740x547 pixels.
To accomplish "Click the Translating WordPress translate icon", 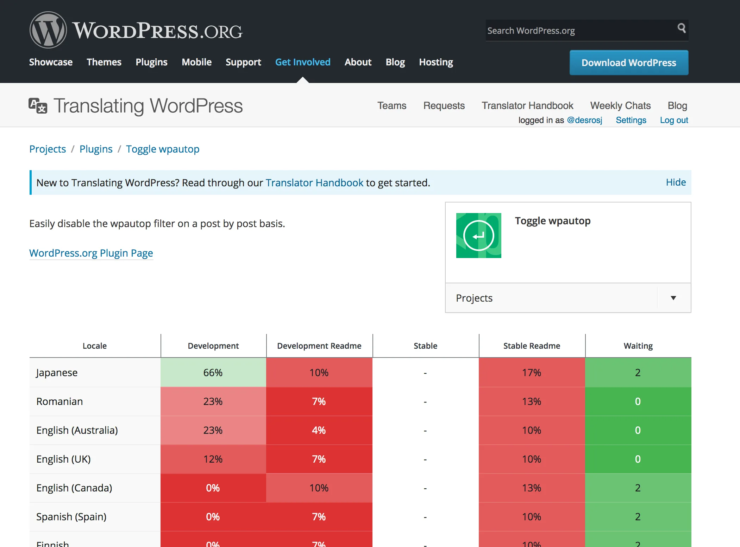I will click(38, 105).
